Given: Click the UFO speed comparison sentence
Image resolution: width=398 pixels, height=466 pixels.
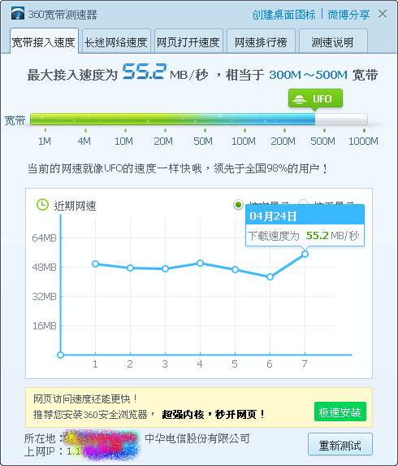Looking at the screenshot, I should pos(178,168).
